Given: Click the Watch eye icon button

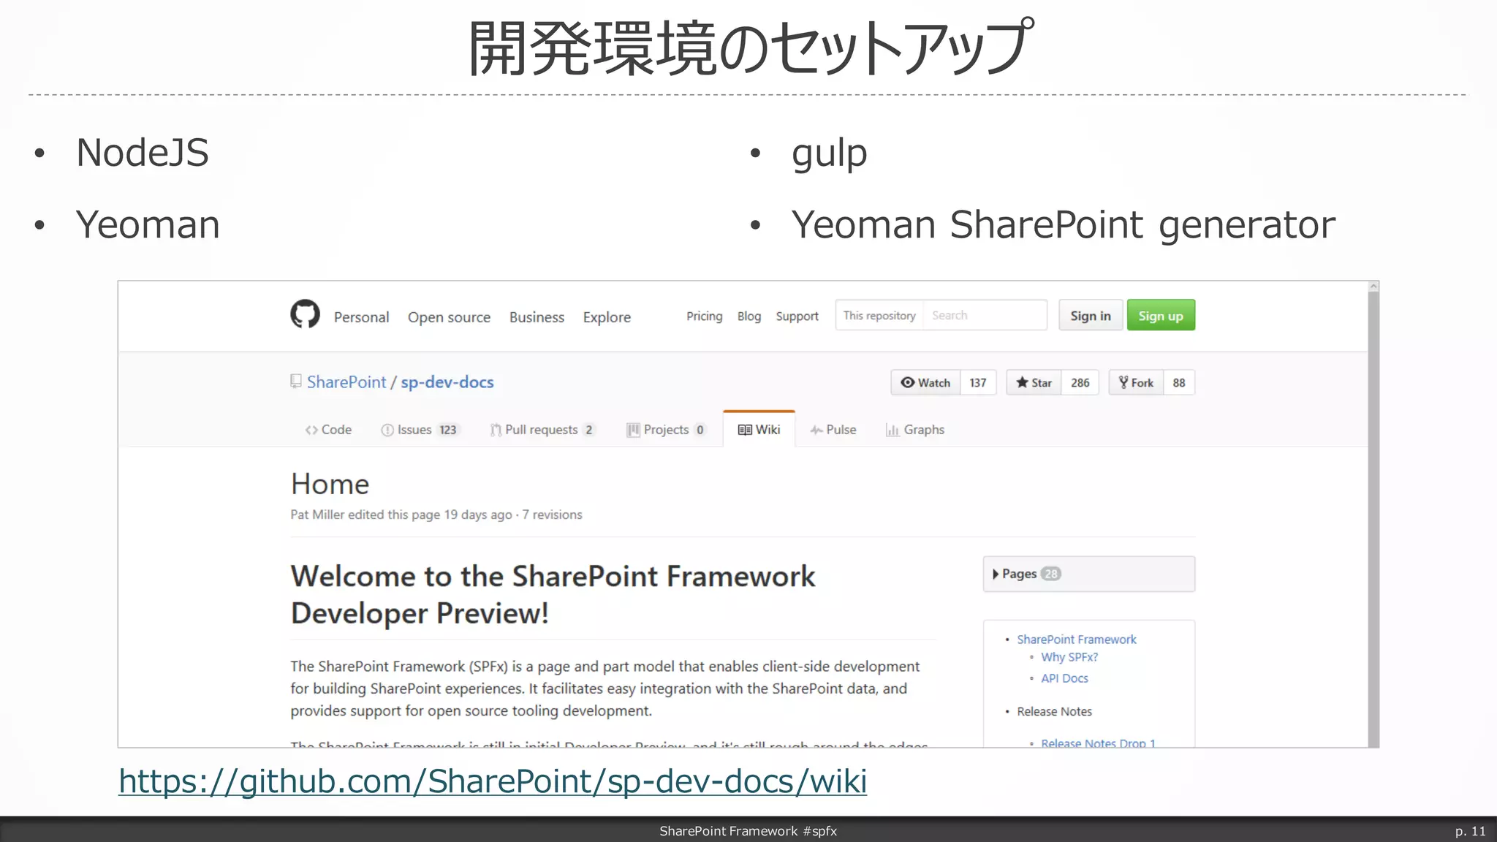Looking at the screenshot, I should coord(925,383).
